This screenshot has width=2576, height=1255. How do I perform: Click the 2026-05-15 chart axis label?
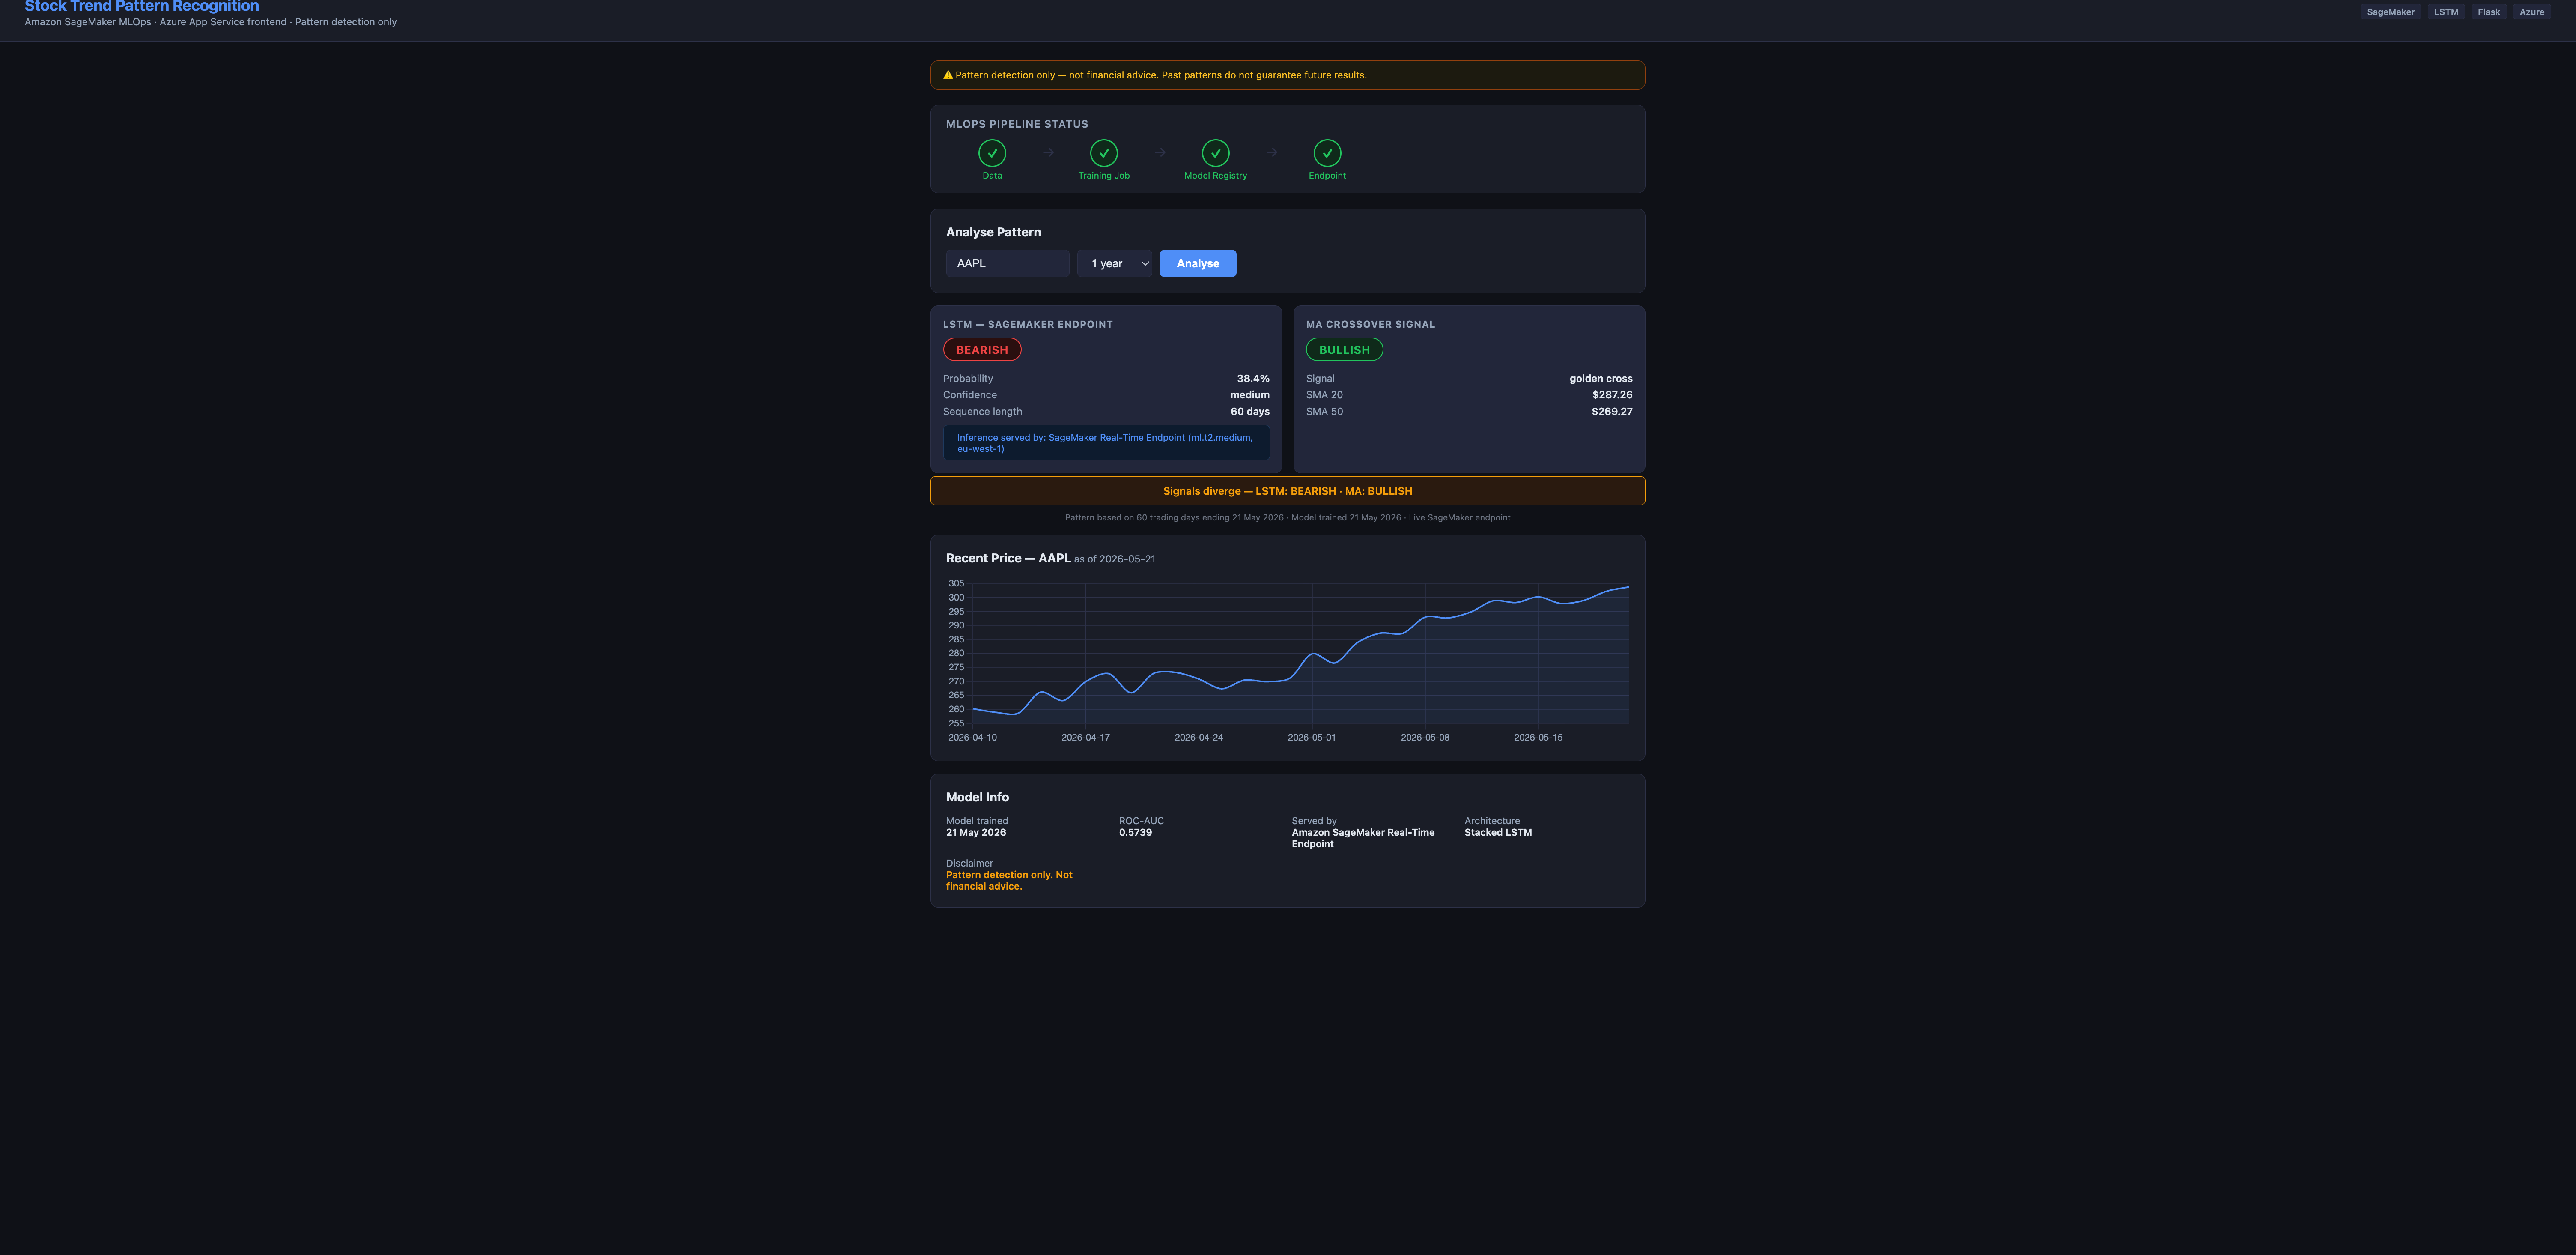(1538, 738)
